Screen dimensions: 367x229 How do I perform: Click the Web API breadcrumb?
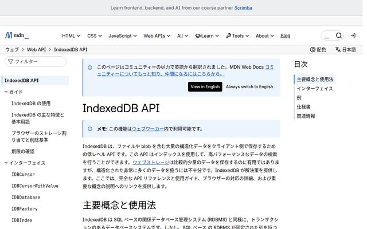click(36, 50)
